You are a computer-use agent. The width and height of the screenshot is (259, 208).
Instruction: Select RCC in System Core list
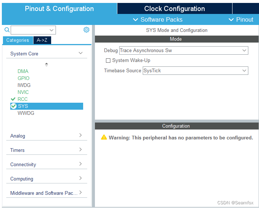pos(22,99)
